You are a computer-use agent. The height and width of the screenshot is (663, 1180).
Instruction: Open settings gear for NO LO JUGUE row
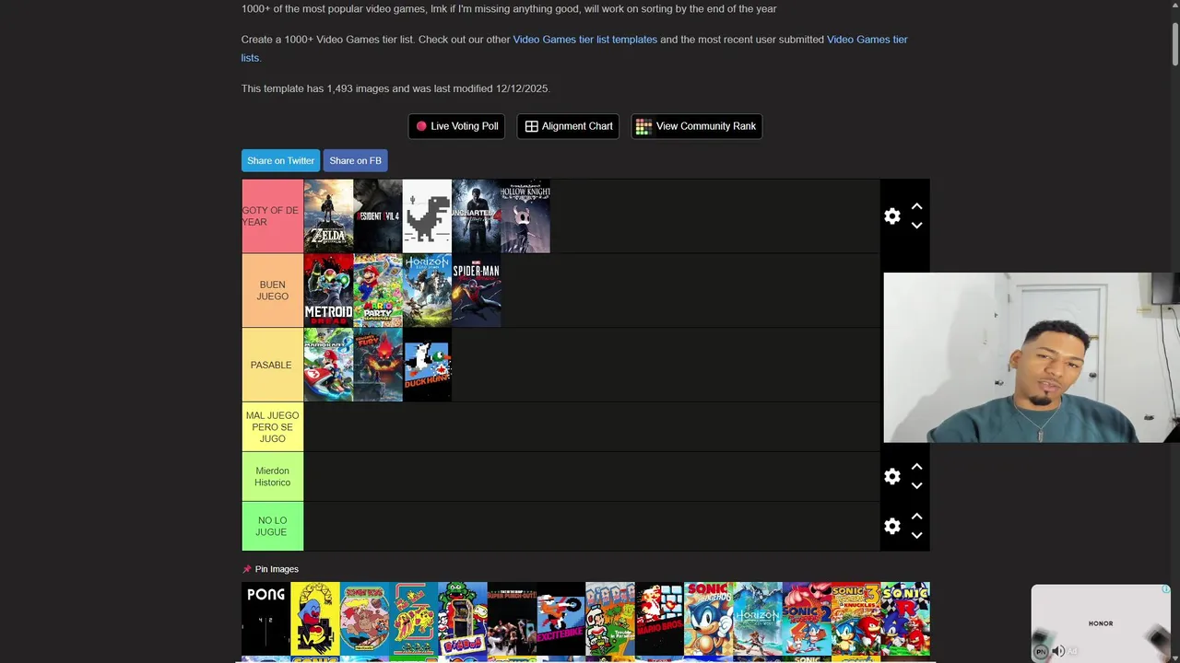[891, 526]
